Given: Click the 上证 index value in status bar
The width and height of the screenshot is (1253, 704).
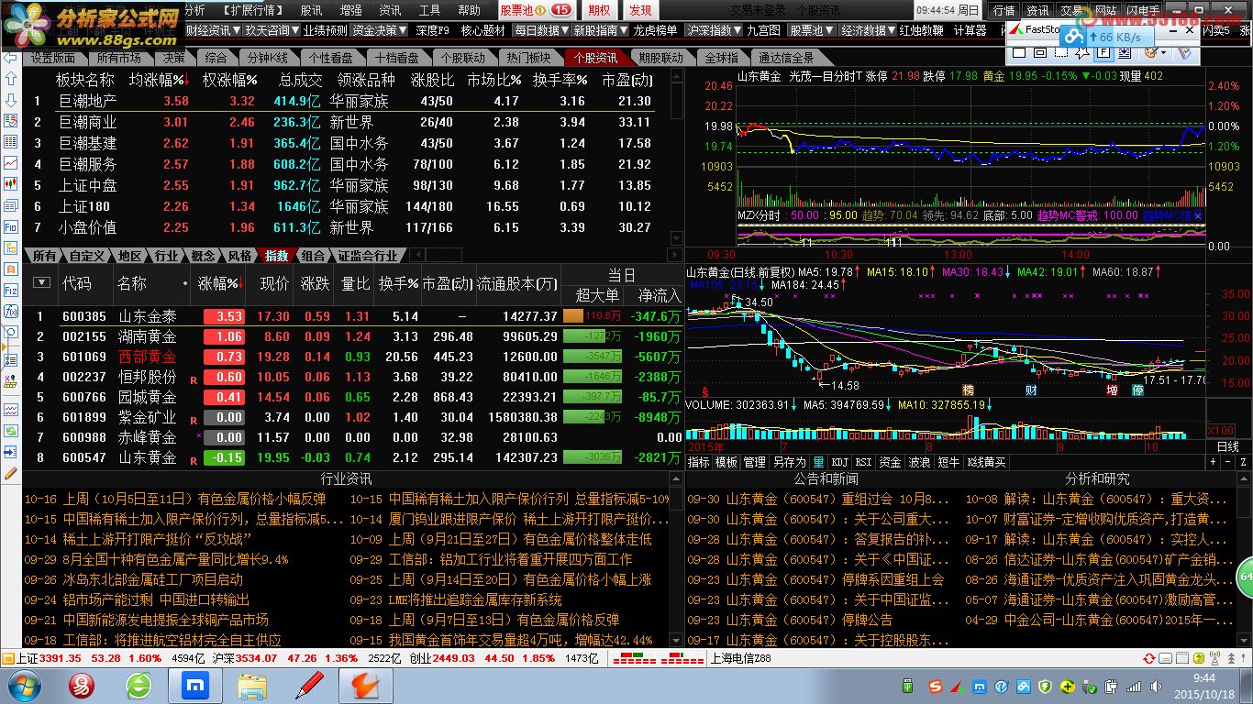Looking at the screenshot, I should pyautogui.click(x=61, y=658).
